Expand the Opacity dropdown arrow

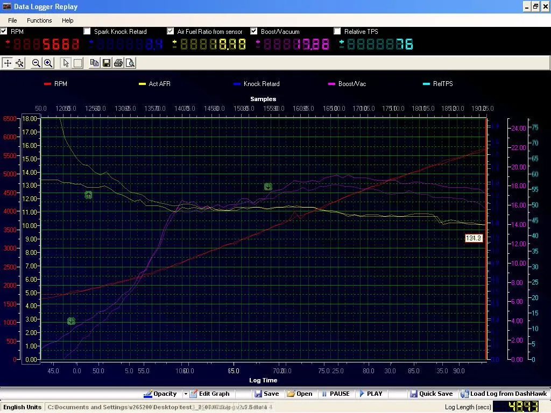(x=185, y=394)
